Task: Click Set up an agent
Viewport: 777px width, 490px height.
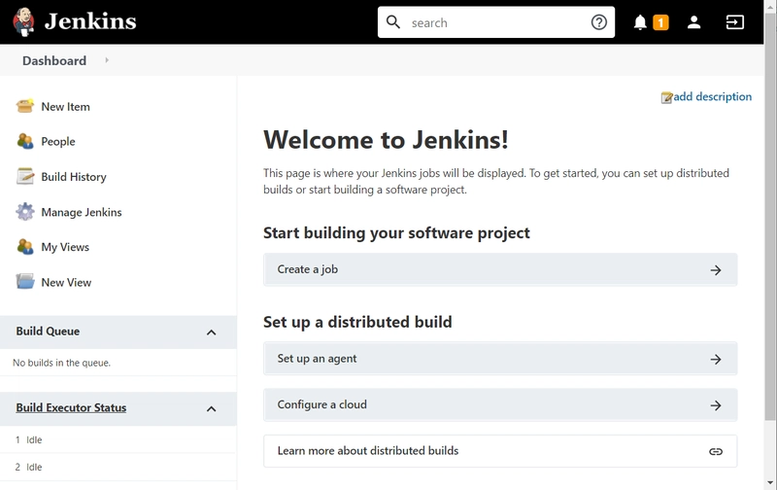Action: click(x=499, y=359)
